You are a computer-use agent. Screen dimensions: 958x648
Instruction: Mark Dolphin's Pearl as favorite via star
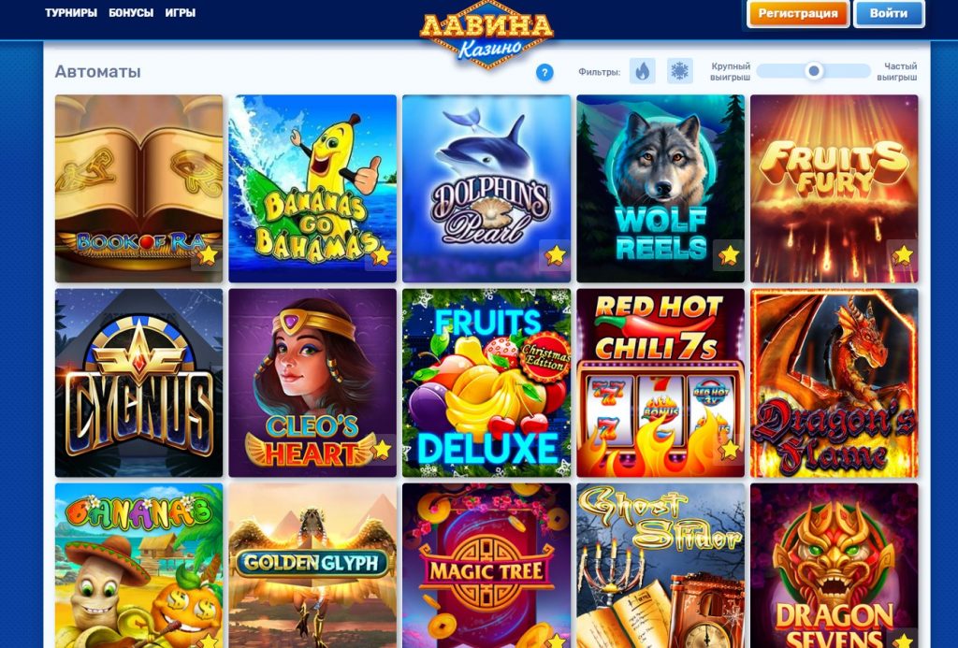[x=555, y=255]
